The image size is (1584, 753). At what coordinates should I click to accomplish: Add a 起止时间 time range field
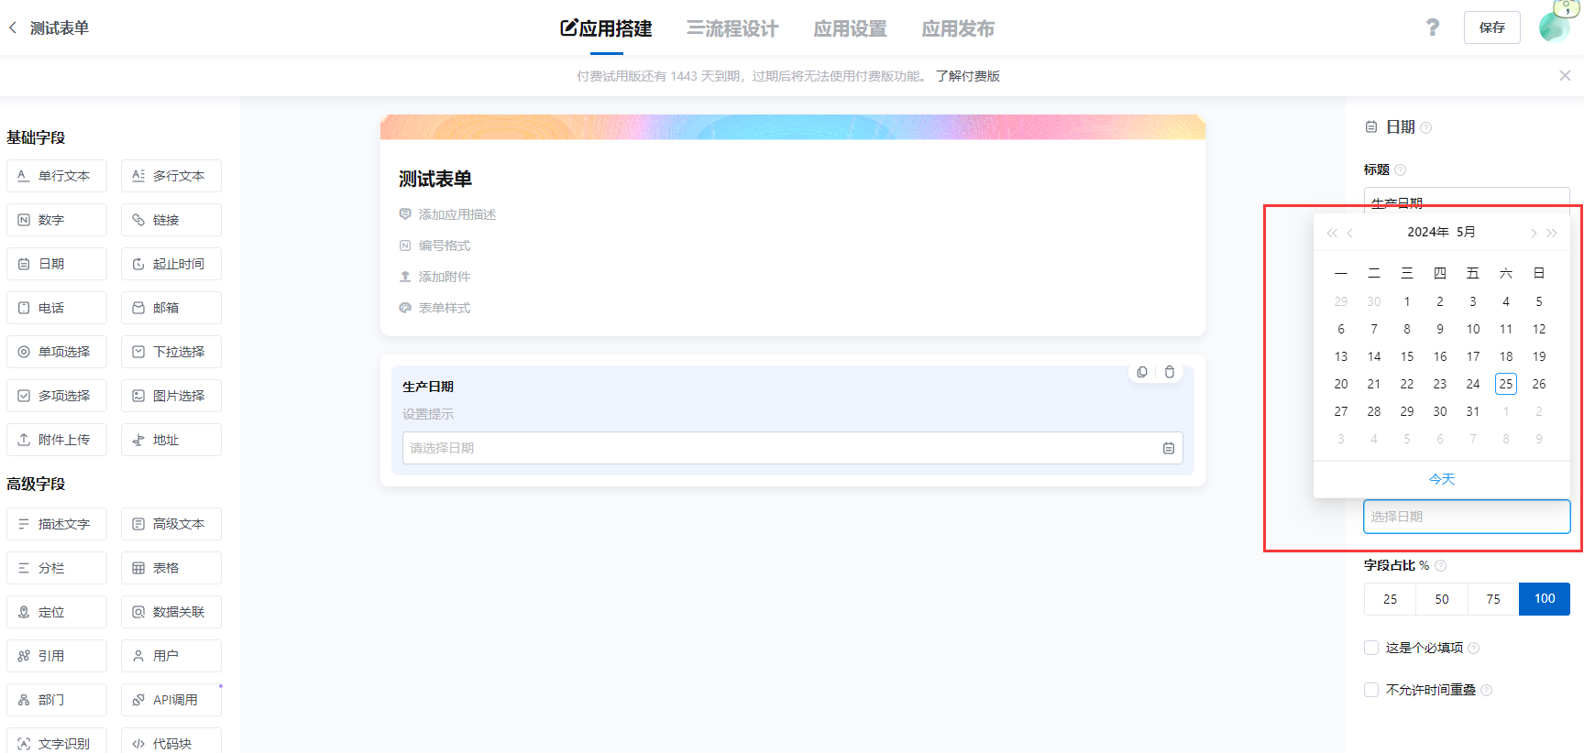(x=171, y=264)
